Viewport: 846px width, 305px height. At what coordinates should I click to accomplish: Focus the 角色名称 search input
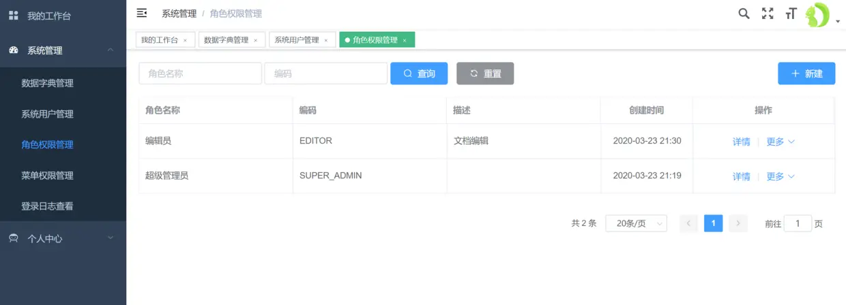(200, 74)
